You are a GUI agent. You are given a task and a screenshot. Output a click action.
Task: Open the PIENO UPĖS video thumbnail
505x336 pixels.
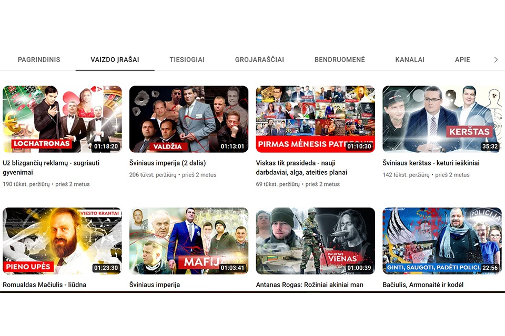(x=62, y=240)
